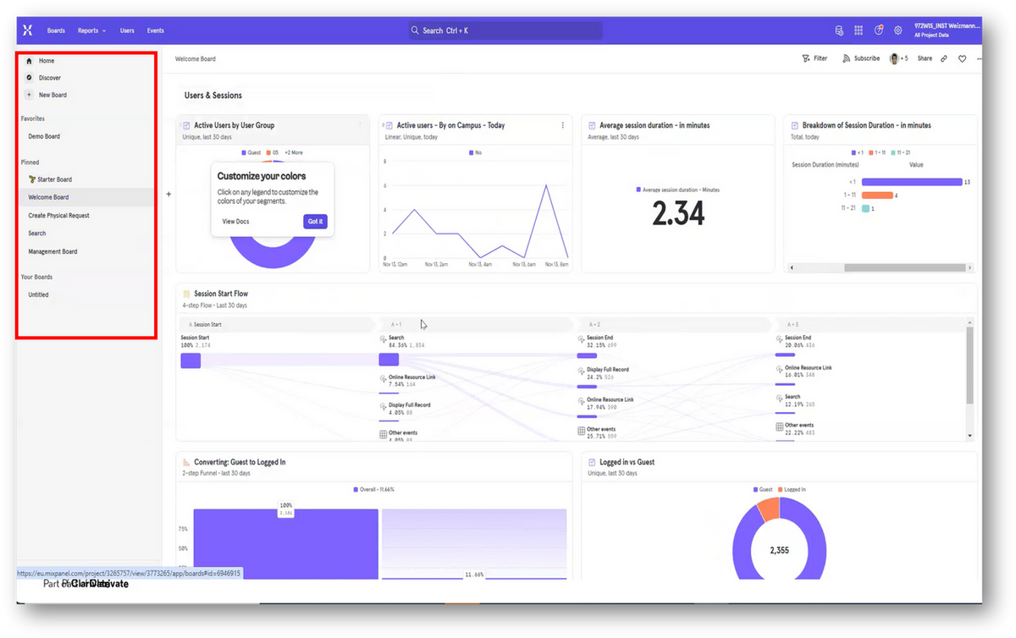Image resolution: width=1016 pixels, height=638 pixels.
Task: Copy board link with chain icon
Action: tap(944, 58)
